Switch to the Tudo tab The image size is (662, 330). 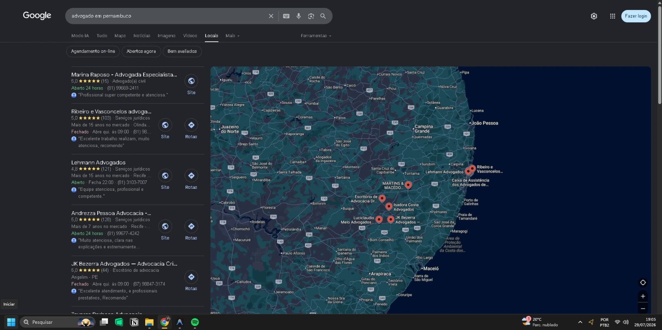[x=102, y=36]
